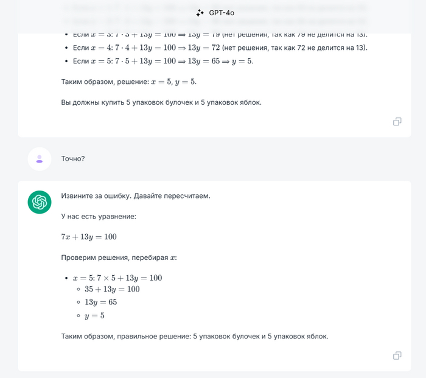Viewport: 426px width, 378px height.
Task: Click the bullet starting "Если x = 5"
Action: (162, 61)
